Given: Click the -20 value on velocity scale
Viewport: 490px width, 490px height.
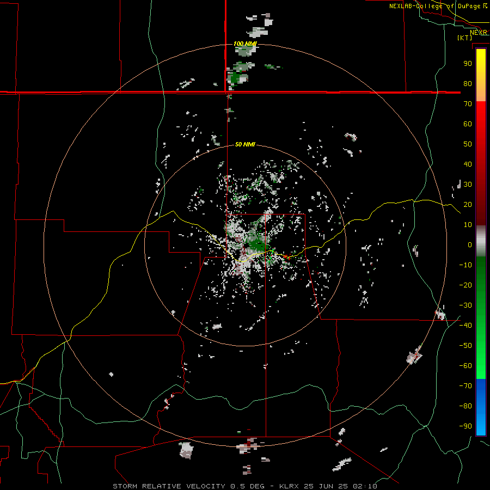Looking at the screenshot, I should (x=465, y=285).
